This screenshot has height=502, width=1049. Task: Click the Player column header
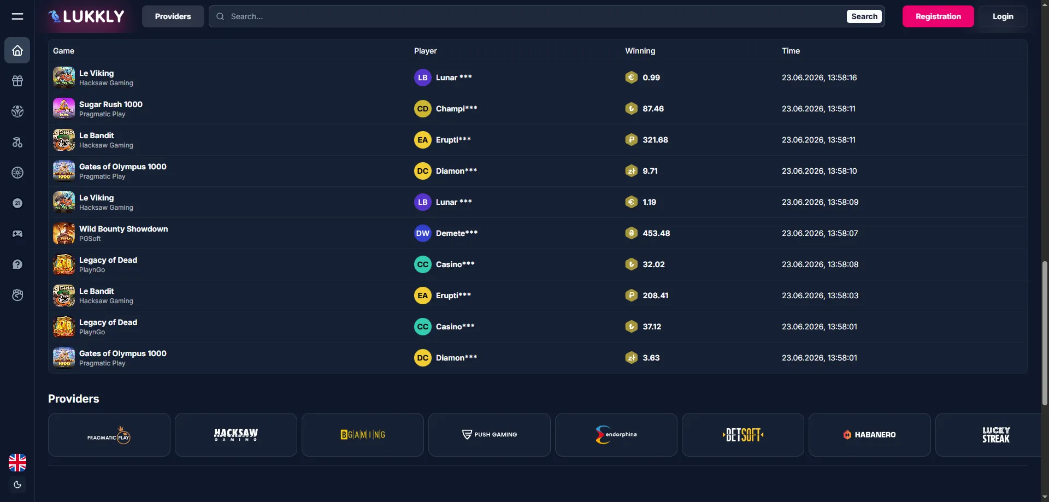click(x=426, y=51)
